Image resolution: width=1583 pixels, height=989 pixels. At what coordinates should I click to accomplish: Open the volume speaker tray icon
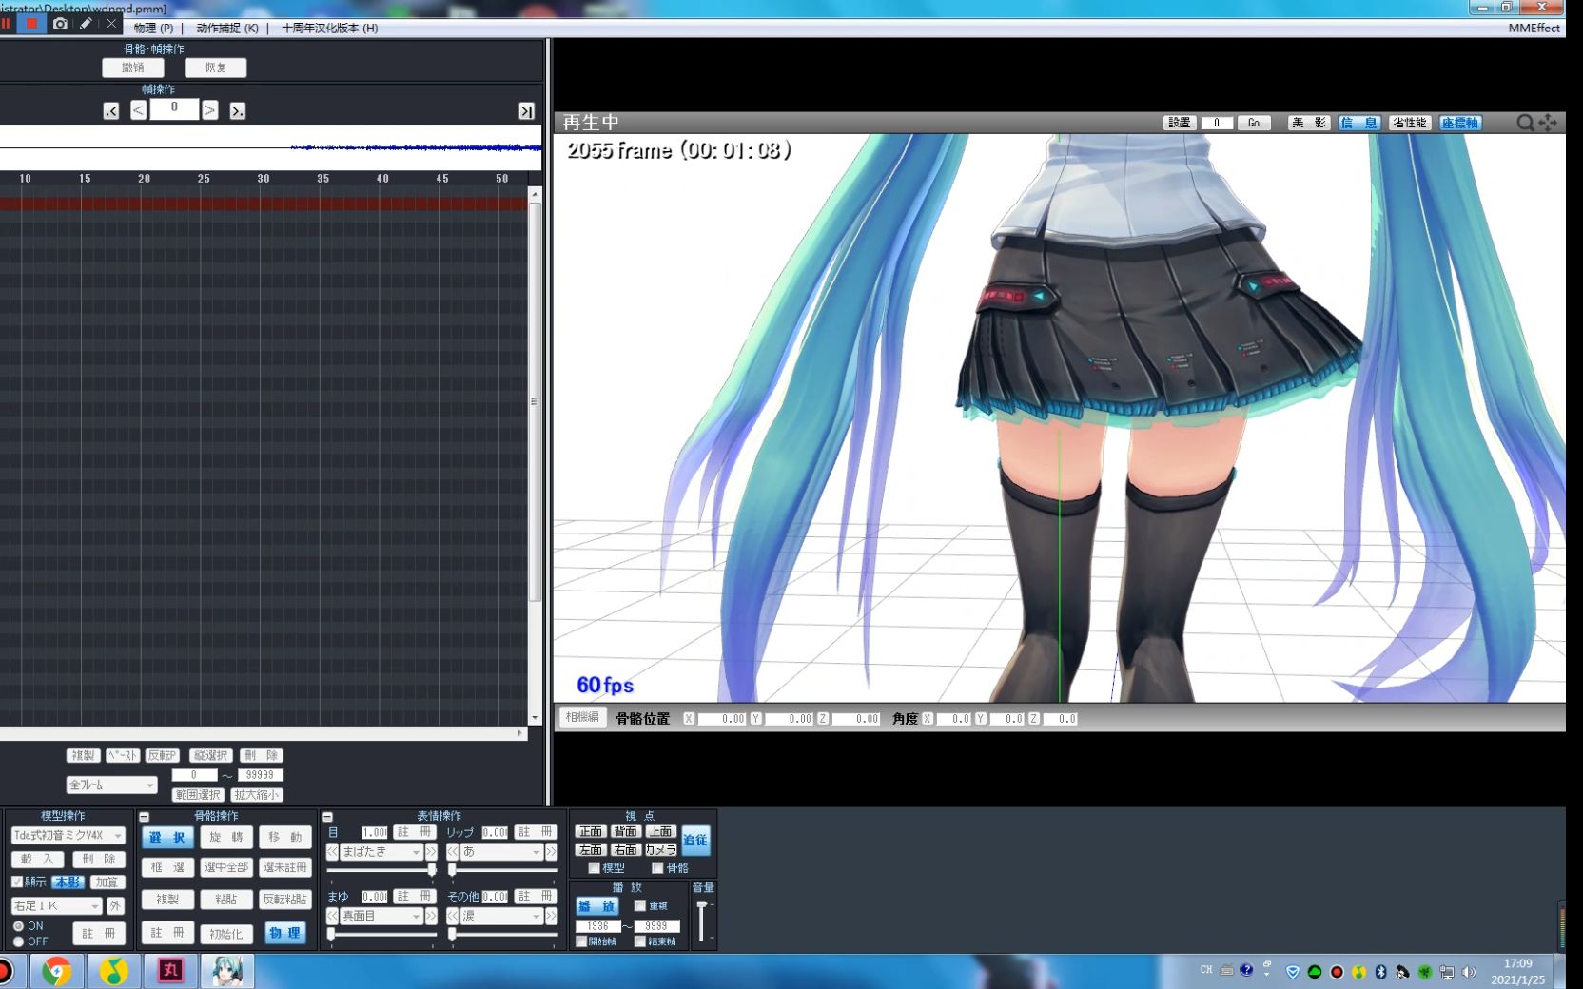point(1469,972)
